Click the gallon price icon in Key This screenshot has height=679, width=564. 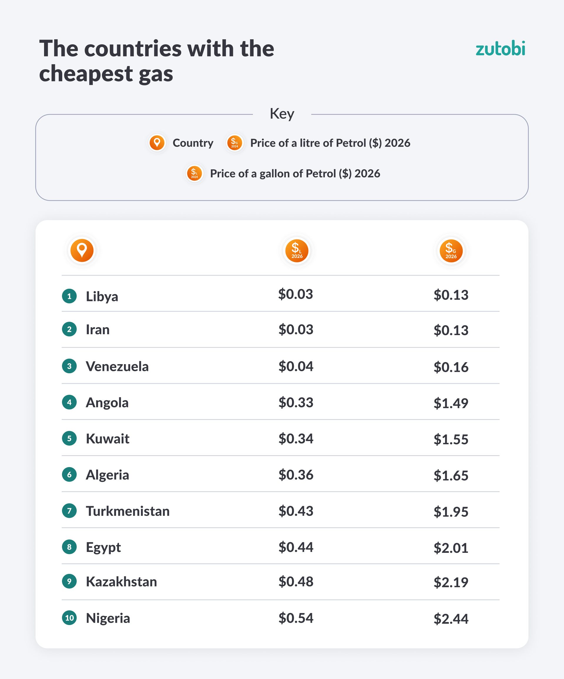(194, 173)
